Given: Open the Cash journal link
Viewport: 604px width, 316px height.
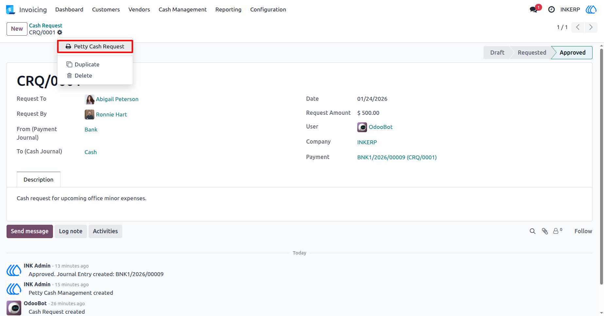Looking at the screenshot, I should [91, 152].
